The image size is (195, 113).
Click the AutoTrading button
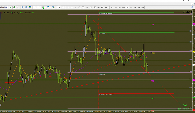[3, 7]
